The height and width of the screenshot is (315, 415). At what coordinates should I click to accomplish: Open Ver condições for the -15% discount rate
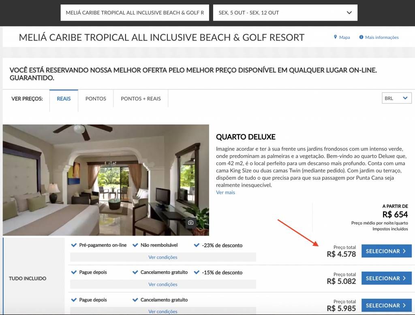coord(163,284)
